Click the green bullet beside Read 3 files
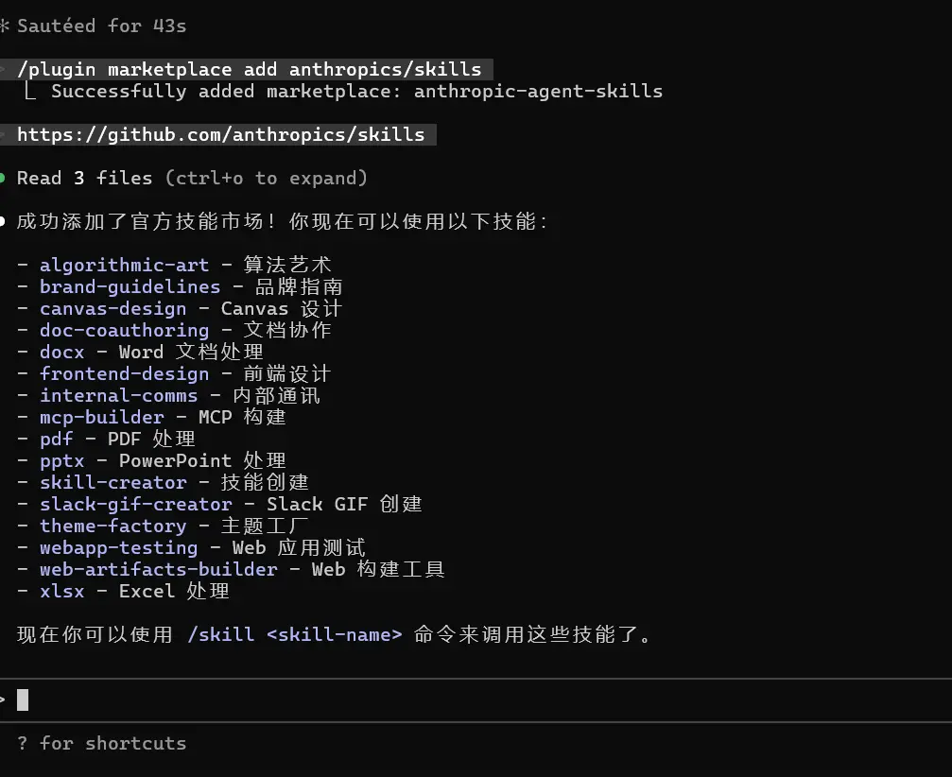Image resolution: width=952 pixels, height=777 pixels. (3, 178)
